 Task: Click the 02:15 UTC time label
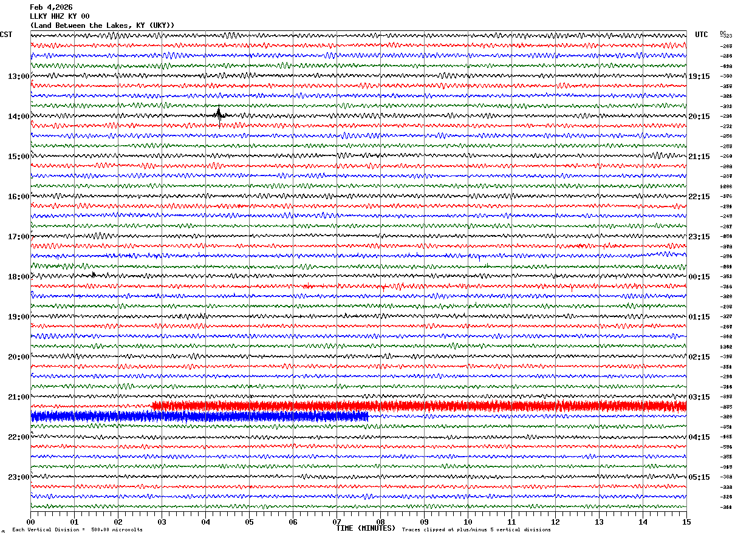pyautogui.click(x=699, y=357)
